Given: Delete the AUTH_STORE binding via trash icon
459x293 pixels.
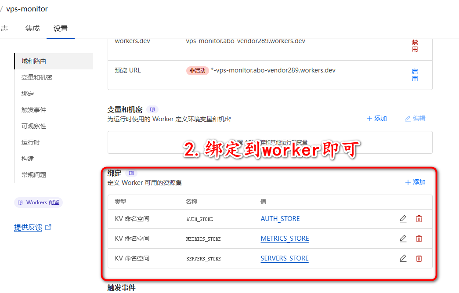Looking at the screenshot, I should coord(419,219).
